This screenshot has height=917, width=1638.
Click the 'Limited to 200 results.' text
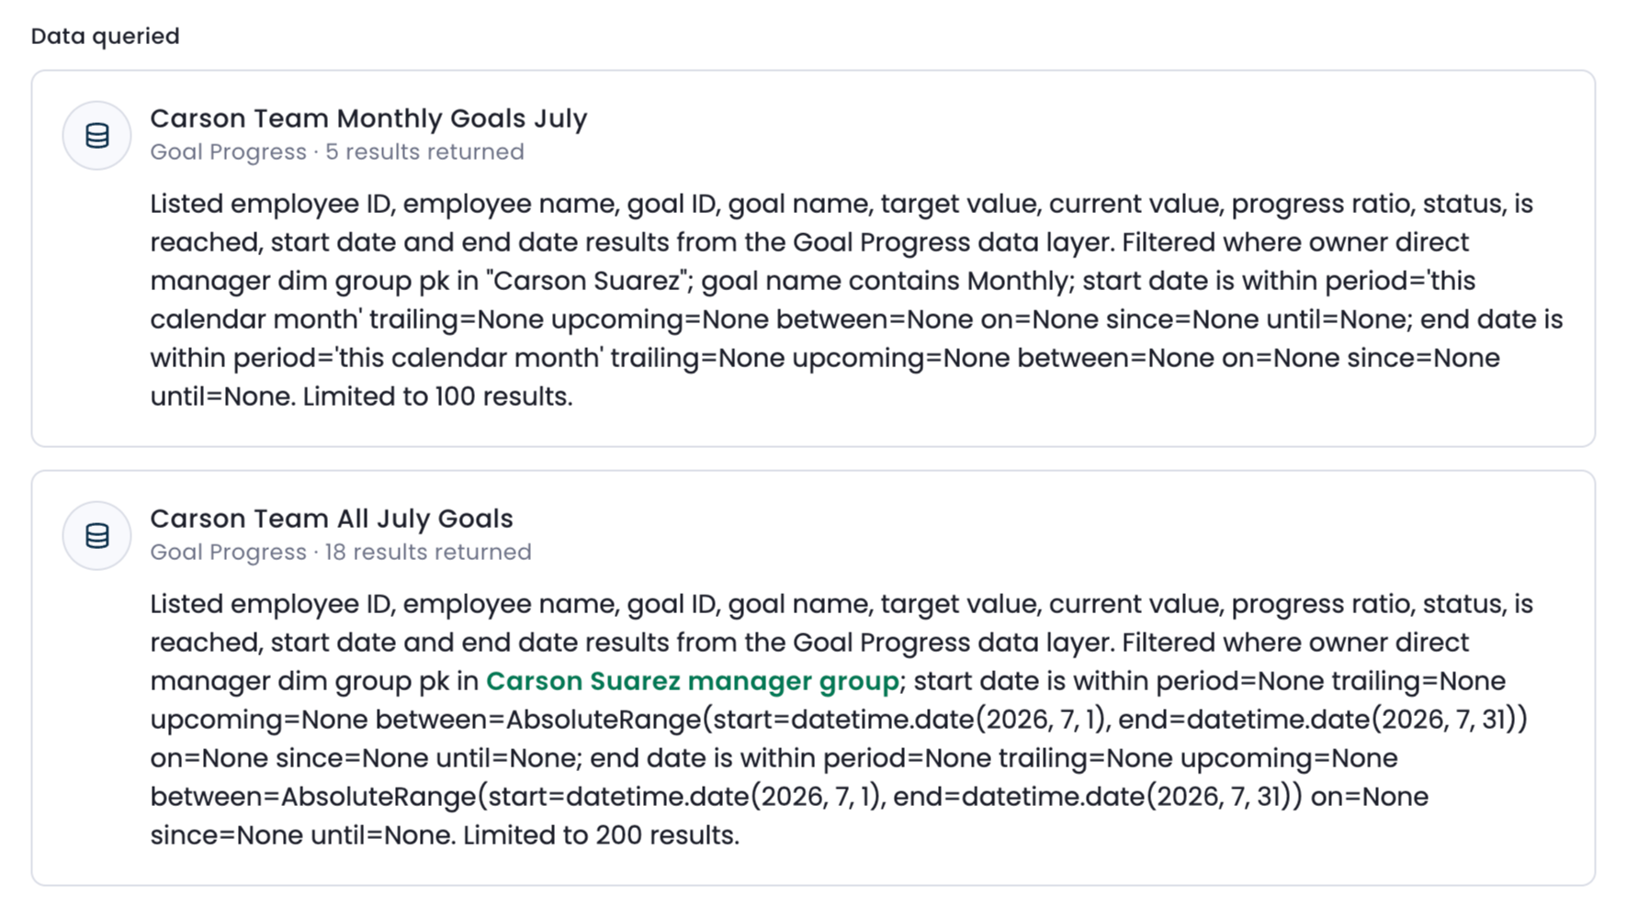[x=601, y=835]
